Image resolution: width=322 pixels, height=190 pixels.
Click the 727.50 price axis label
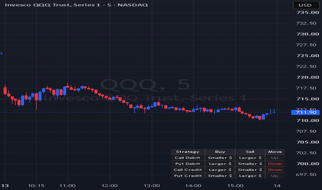[x=306, y=45]
